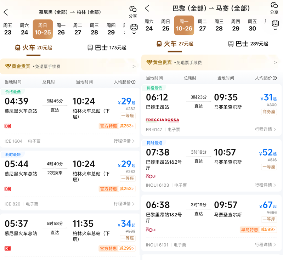Tap the inOui logo on INOUI 6101 card
This screenshot has height=260, width=283.
pyautogui.click(x=151, y=230)
